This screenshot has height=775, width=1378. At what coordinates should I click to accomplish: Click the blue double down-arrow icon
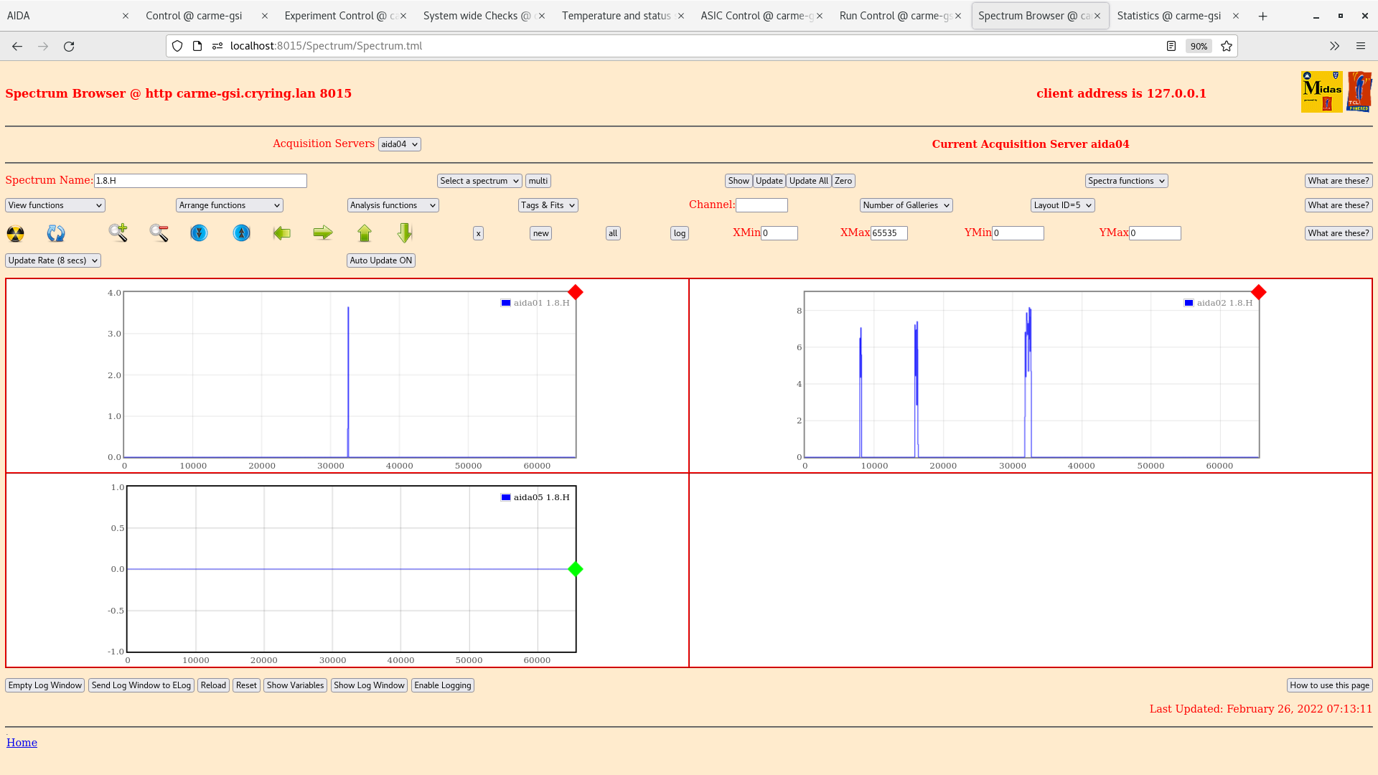[x=199, y=232]
